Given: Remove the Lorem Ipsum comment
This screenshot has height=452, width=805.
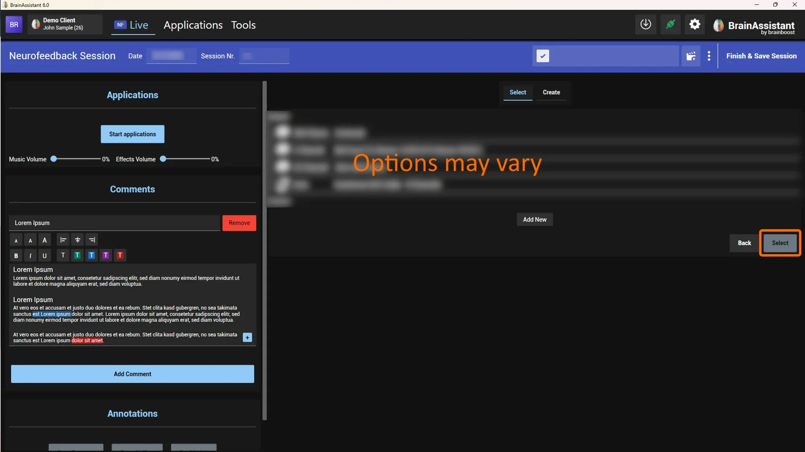Looking at the screenshot, I should pos(239,223).
